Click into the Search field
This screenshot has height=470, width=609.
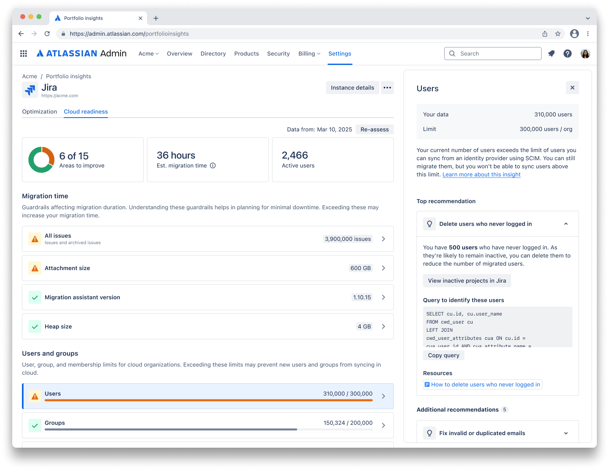tap(497, 54)
